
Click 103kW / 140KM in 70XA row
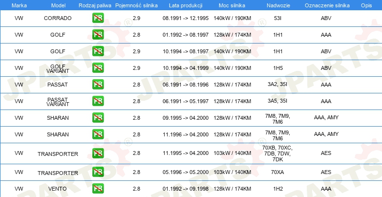click(232, 172)
